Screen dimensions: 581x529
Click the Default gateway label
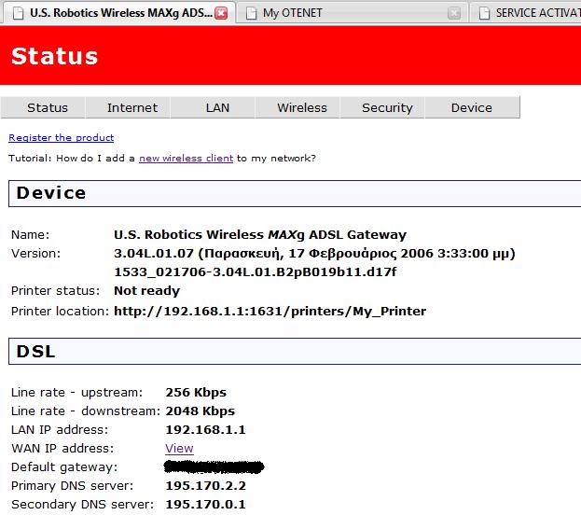pyautogui.click(x=64, y=467)
